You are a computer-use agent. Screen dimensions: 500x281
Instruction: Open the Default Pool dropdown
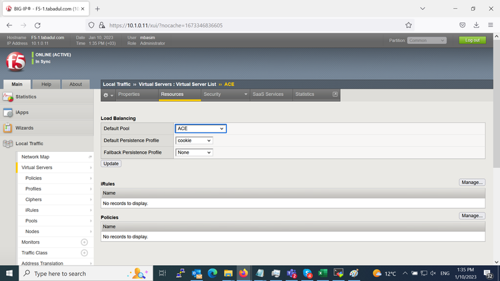(201, 129)
